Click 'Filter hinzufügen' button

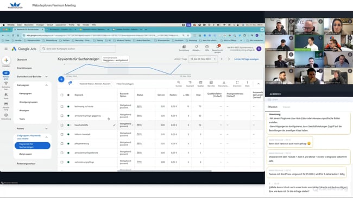coord(125,84)
